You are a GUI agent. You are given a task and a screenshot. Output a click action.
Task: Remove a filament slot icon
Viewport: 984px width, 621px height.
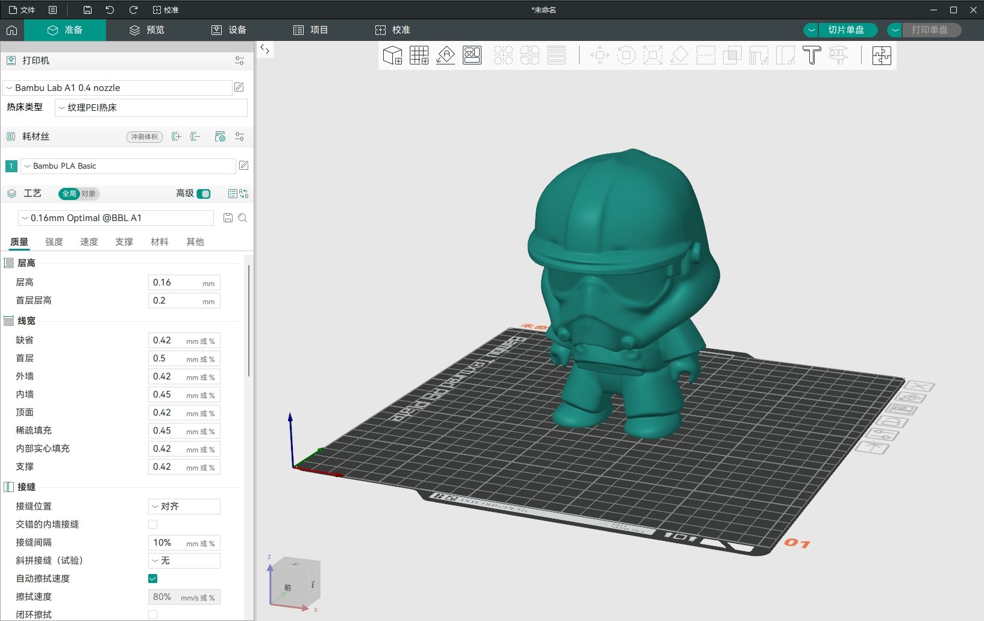[195, 137]
